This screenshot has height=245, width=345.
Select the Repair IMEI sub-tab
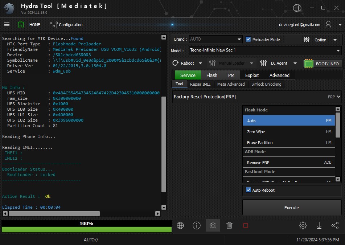point(200,84)
